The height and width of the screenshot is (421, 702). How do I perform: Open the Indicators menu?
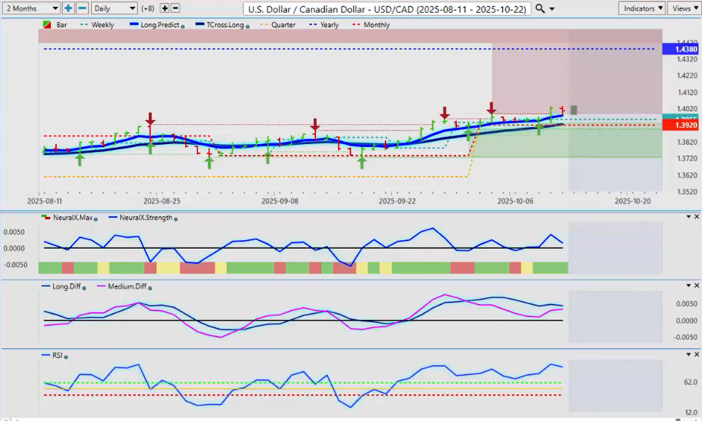coord(641,8)
